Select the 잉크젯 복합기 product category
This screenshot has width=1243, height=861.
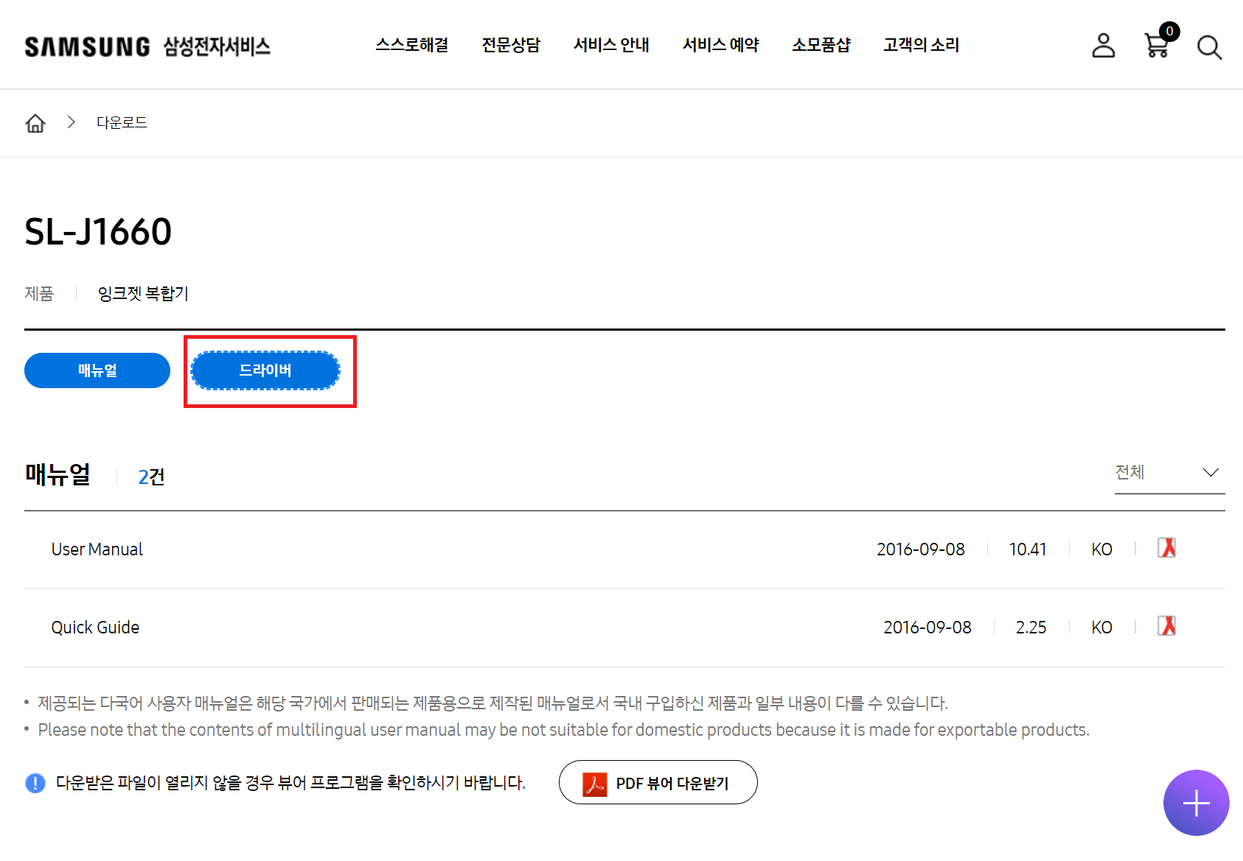[x=144, y=294]
